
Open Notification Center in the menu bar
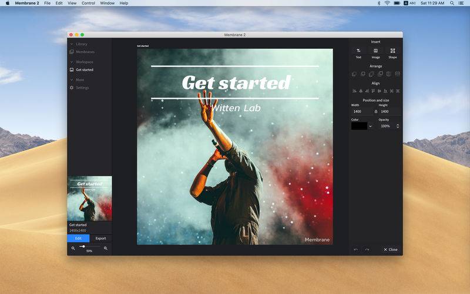(x=461, y=3)
